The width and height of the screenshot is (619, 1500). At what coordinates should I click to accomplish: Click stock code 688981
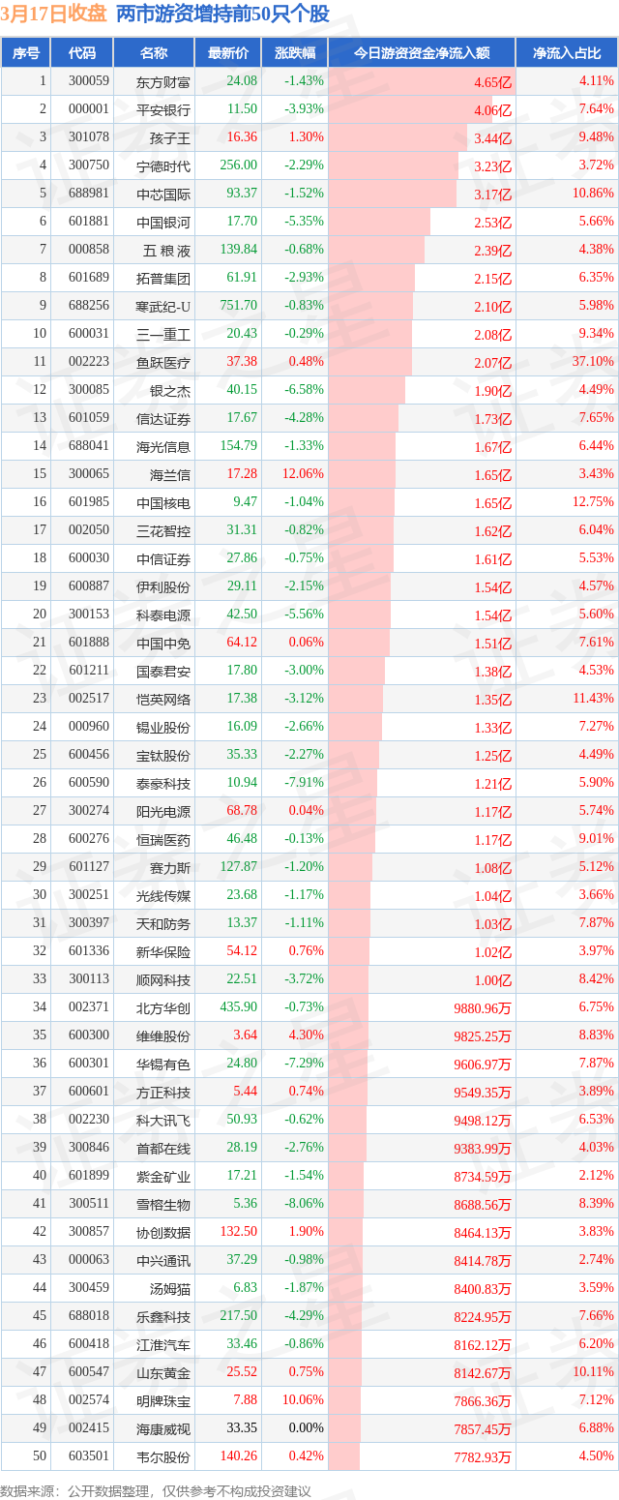point(89,194)
